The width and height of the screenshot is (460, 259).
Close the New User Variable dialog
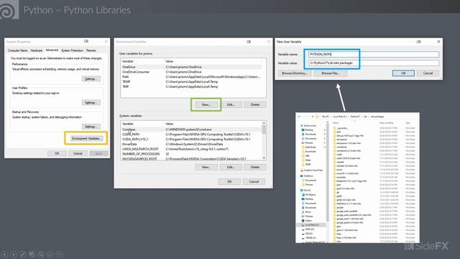[438, 42]
